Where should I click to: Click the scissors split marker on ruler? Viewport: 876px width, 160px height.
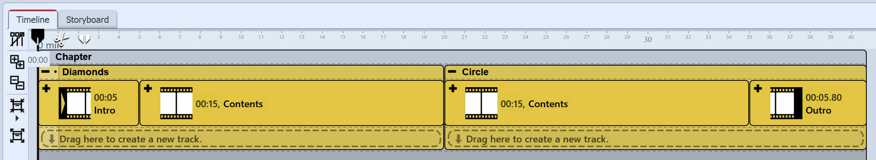[61, 39]
